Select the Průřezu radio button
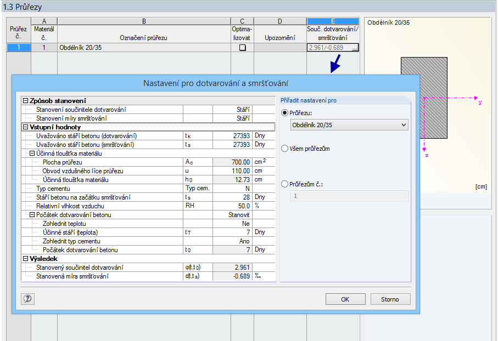The width and height of the screenshot is (498, 341). point(284,113)
